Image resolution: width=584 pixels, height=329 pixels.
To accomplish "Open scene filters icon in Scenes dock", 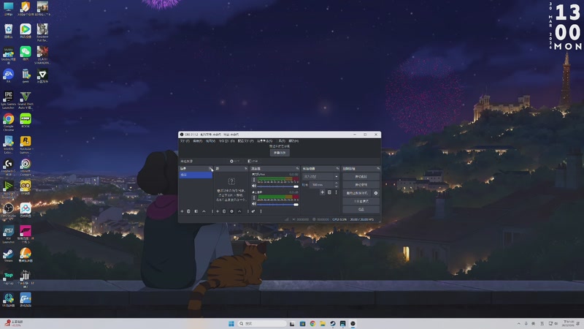I will [x=196, y=211].
